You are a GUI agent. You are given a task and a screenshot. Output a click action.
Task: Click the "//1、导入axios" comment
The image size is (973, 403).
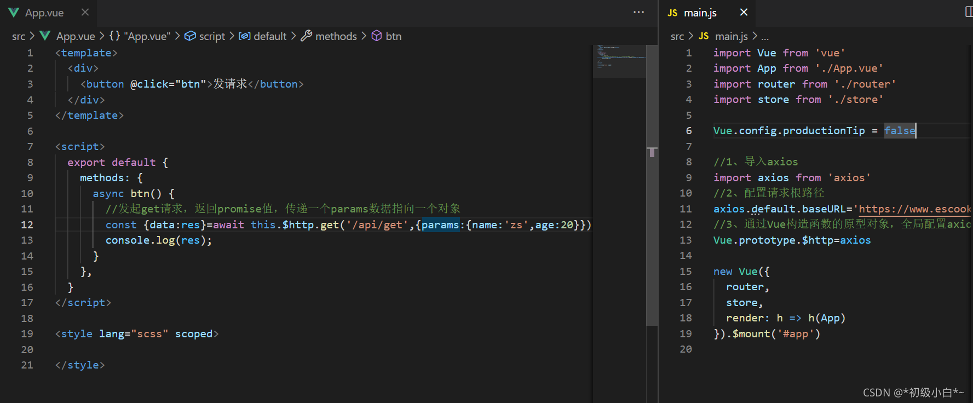coord(756,162)
